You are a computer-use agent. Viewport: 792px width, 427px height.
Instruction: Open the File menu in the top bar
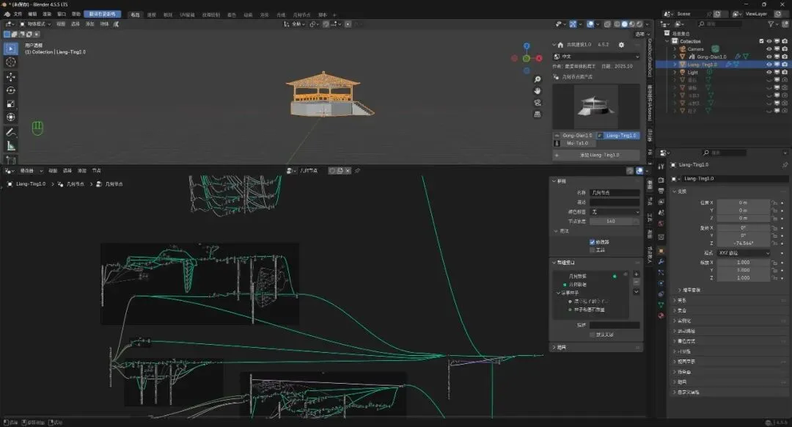(18, 14)
